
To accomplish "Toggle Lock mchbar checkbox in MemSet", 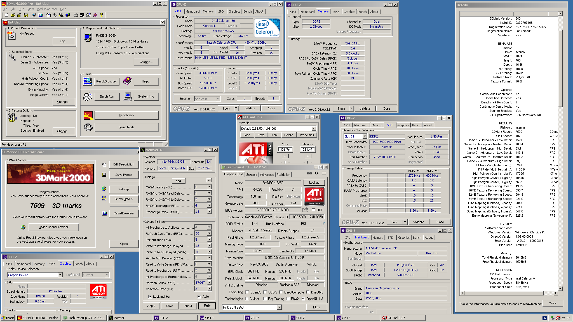I will pyautogui.click(x=150, y=297).
